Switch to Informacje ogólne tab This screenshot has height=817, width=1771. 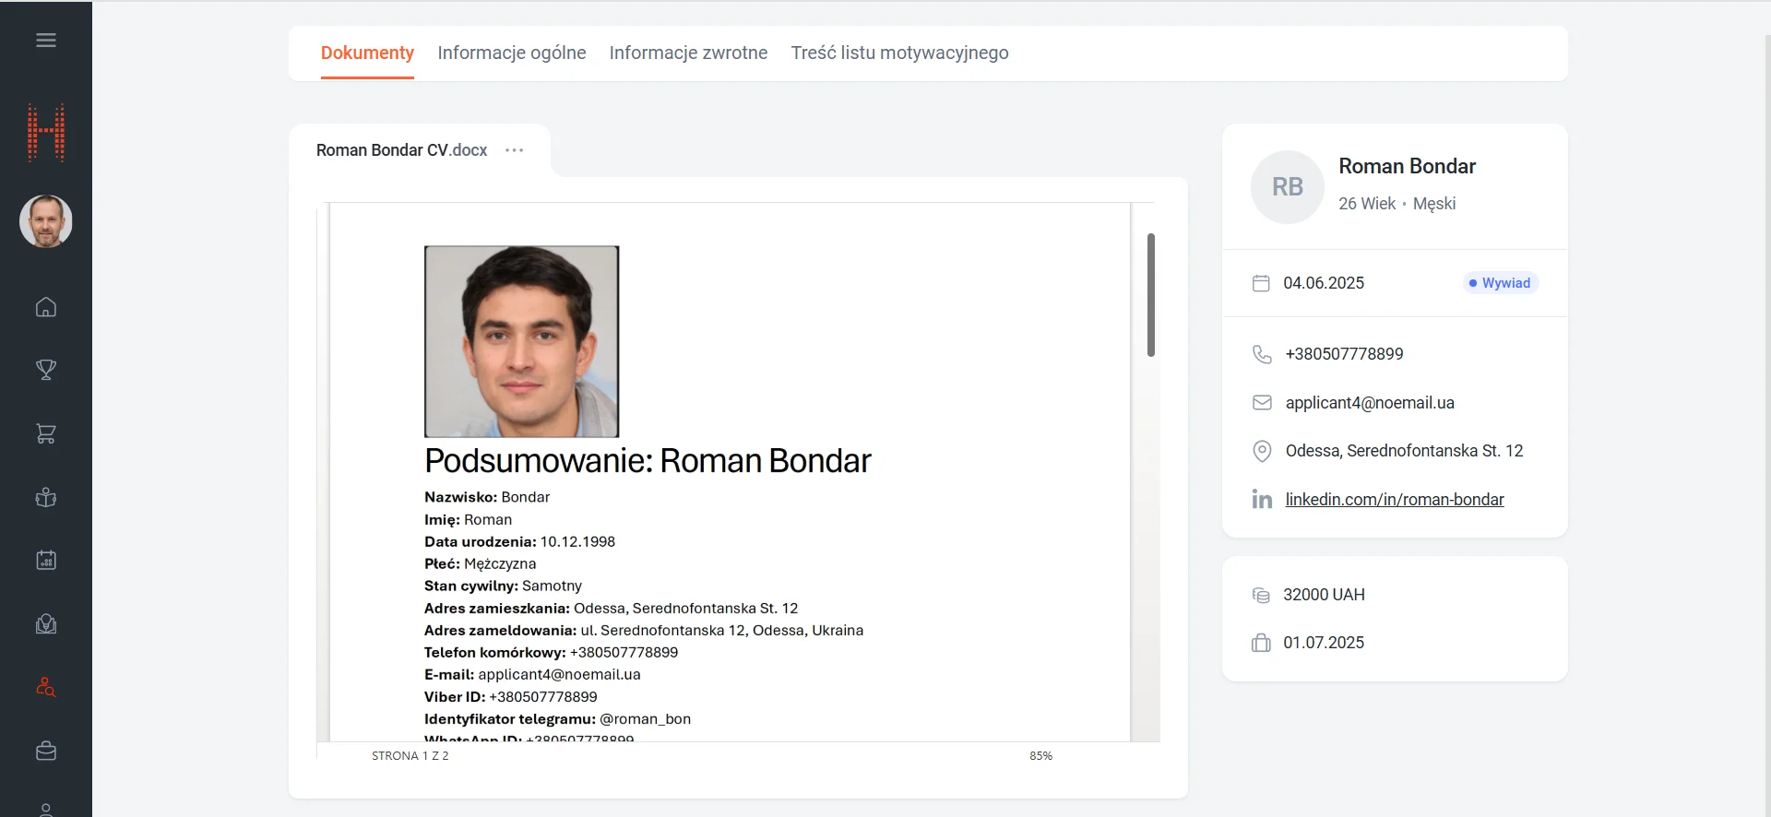[511, 53]
